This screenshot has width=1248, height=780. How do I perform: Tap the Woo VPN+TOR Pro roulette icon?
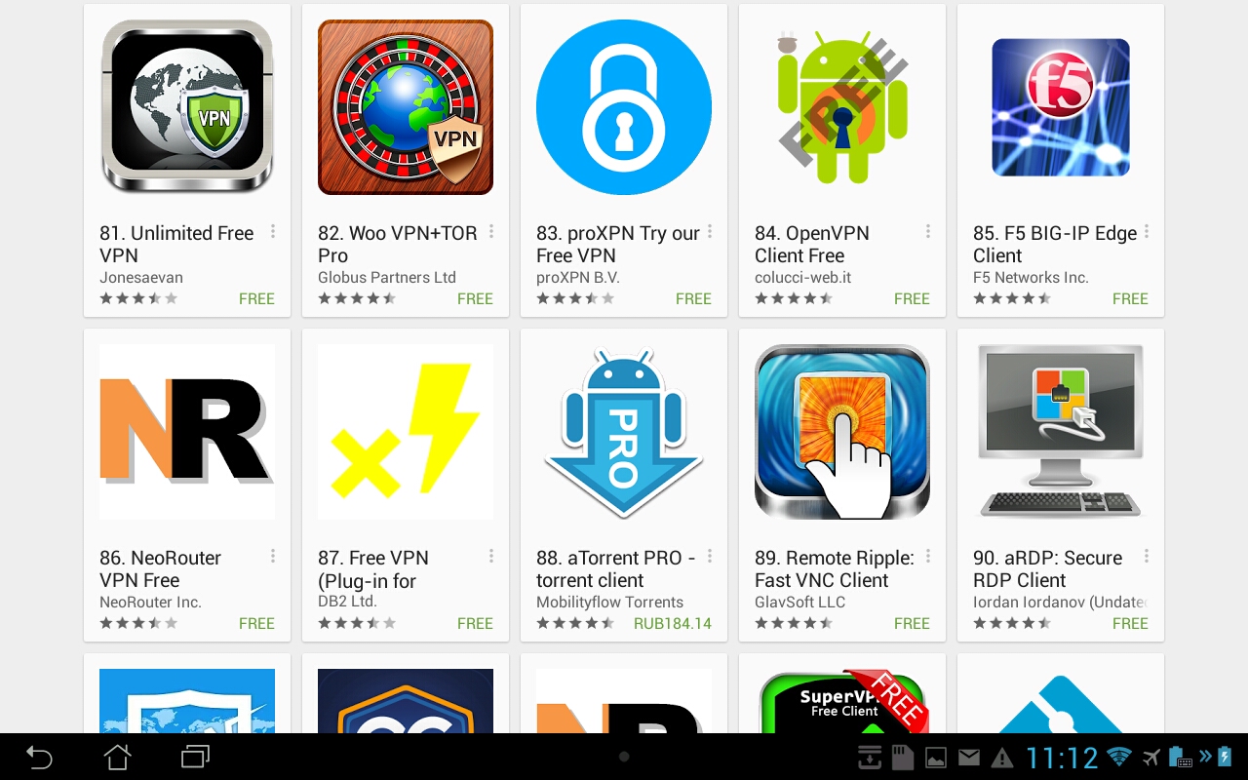point(406,107)
